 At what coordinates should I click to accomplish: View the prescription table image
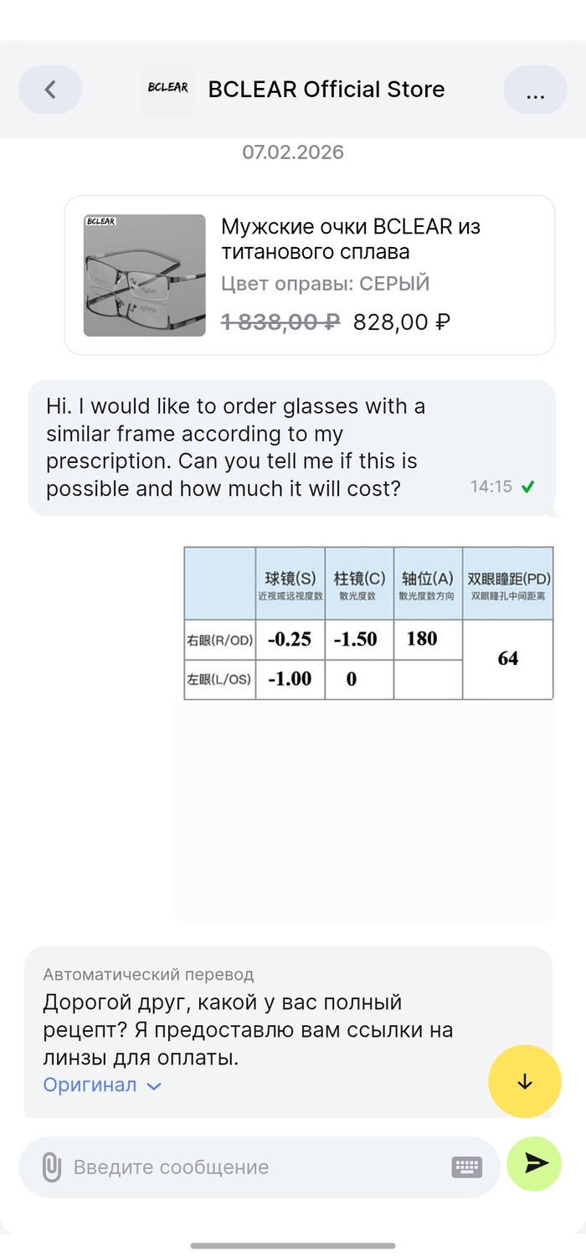pyautogui.click(x=368, y=623)
